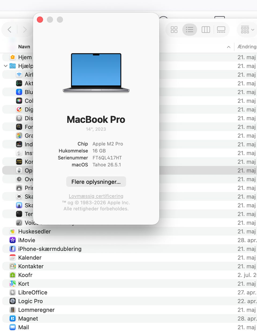Click the Grapher app icon
The width and height of the screenshot is (257, 331).
19,135
